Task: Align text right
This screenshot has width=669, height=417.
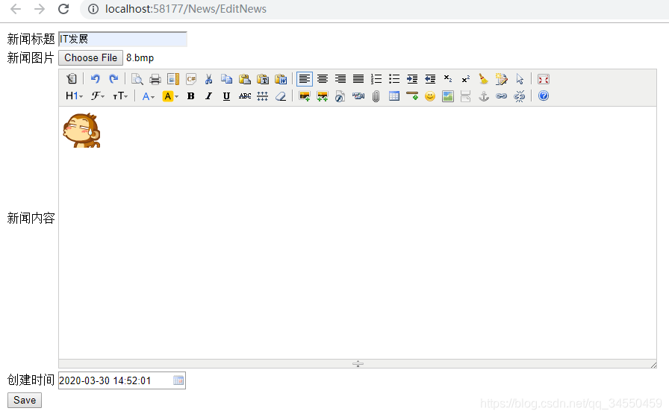Action: [x=340, y=79]
